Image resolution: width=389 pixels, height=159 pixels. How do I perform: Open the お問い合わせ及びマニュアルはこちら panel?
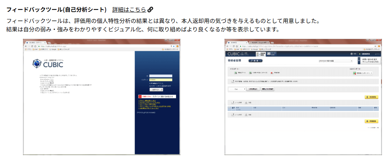[370, 60]
